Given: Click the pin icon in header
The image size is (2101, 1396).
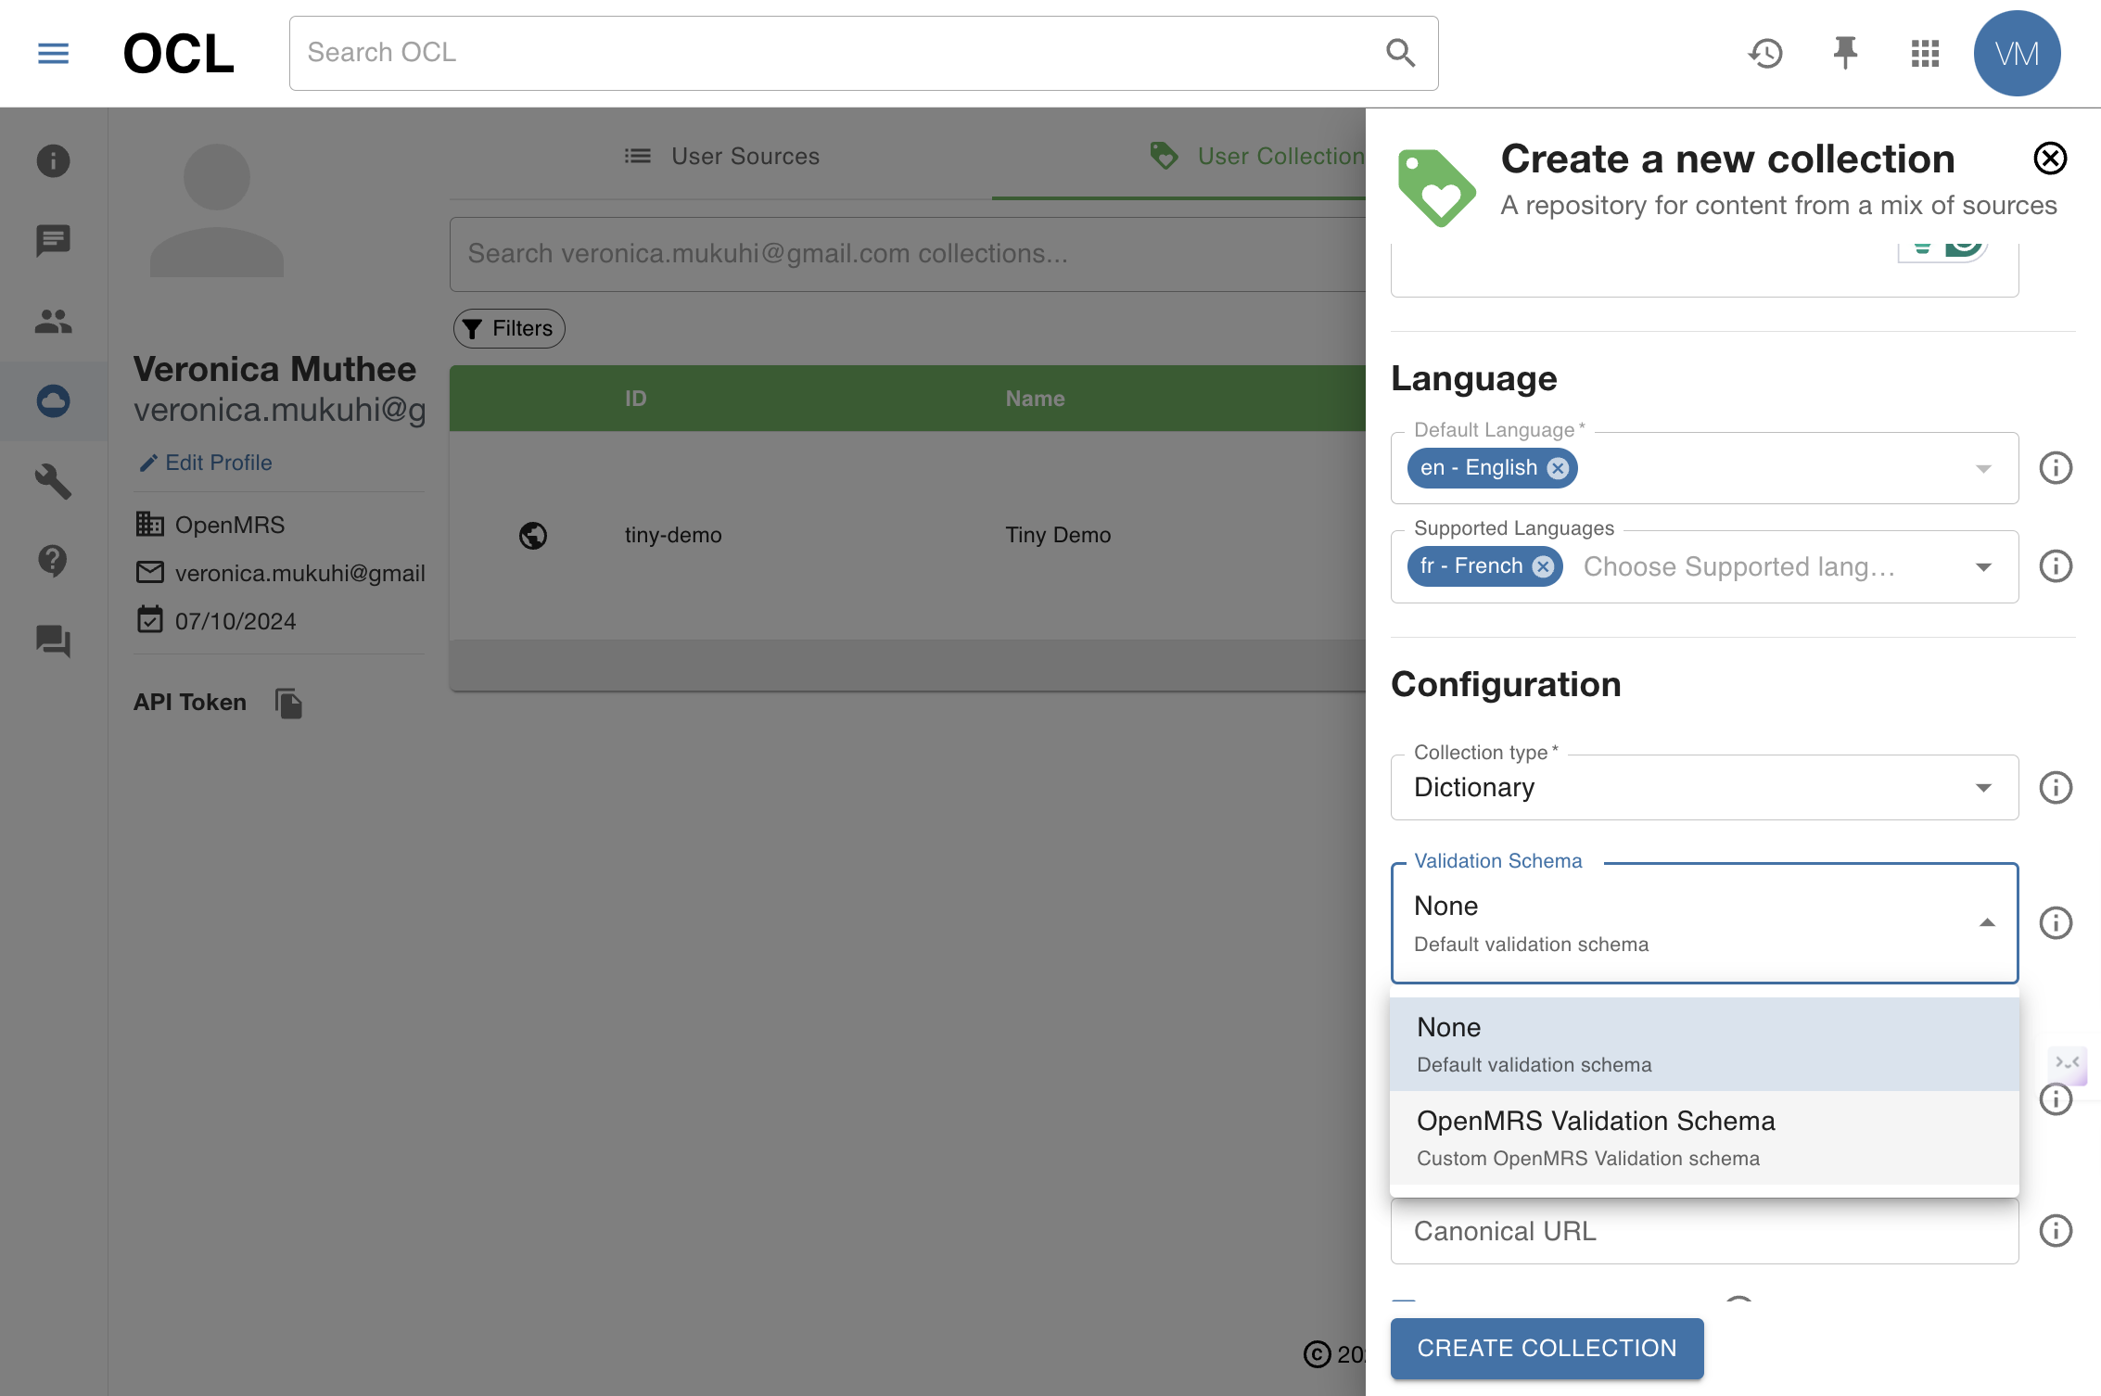Looking at the screenshot, I should [x=1845, y=53].
